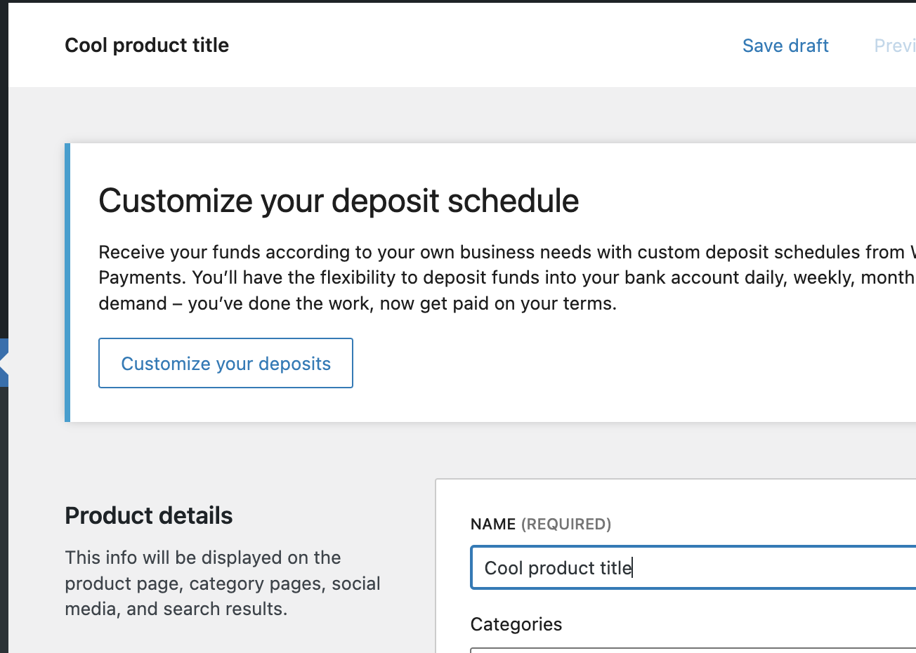
Task: Click the Cool product title header text
Action: click(x=147, y=46)
